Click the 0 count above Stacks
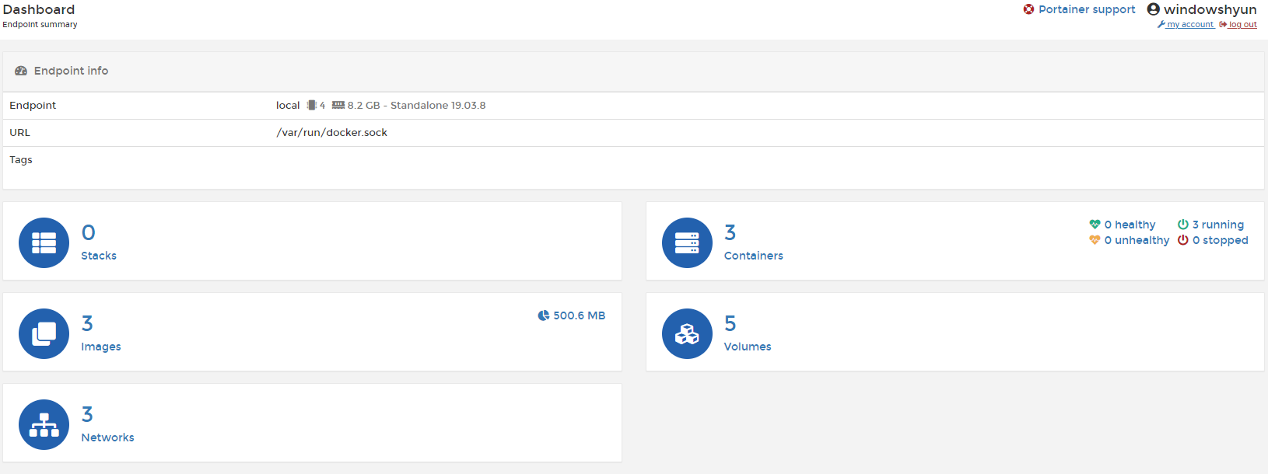Screen dimensions: 1268x474 [89, 232]
